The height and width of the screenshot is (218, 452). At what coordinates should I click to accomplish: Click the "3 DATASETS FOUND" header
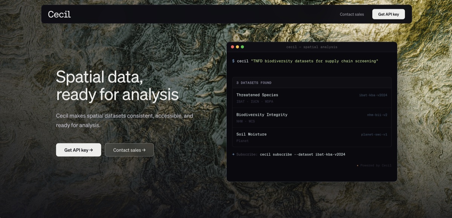(x=254, y=83)
